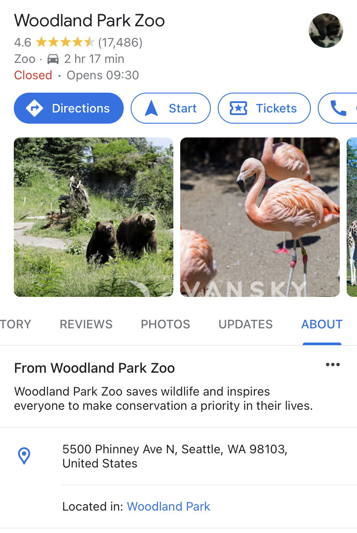The width and height of the screenshot is (357, 533).
Task: Switch to the Photos tab
Action: point(166,324)
